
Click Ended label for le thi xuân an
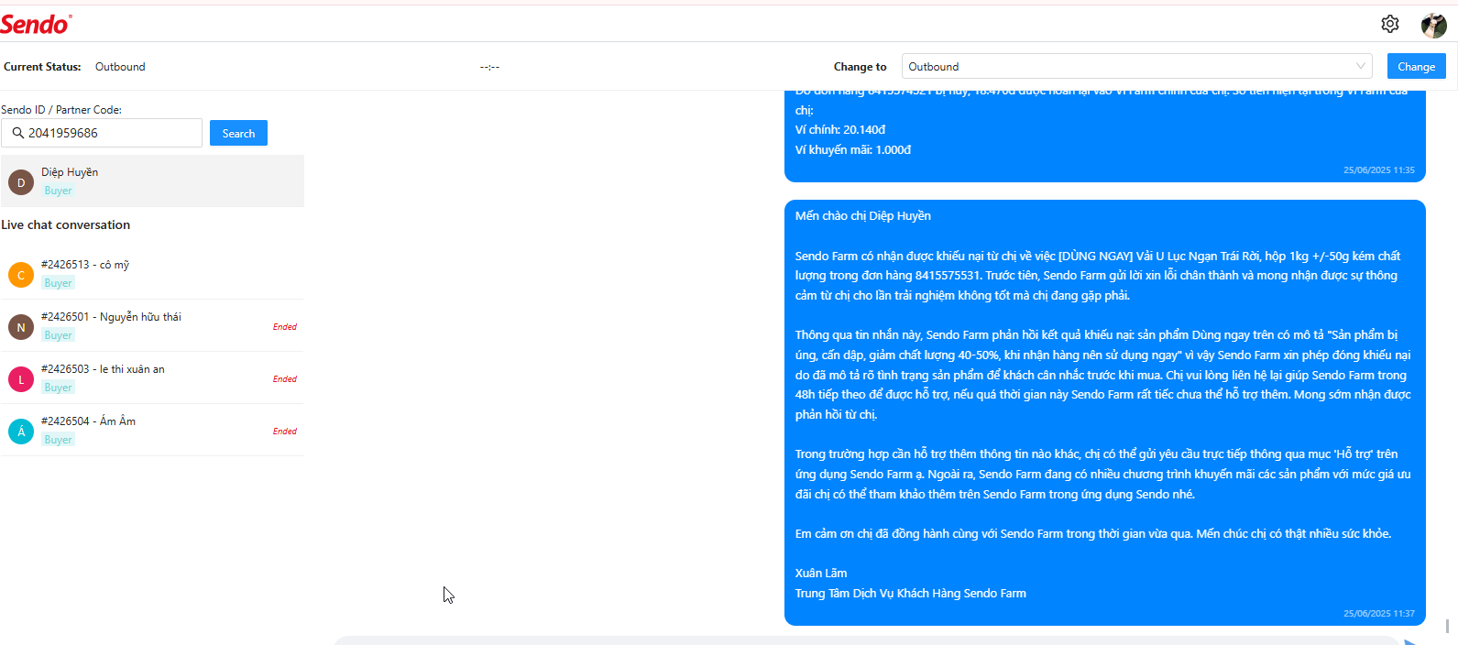[285, 379]
